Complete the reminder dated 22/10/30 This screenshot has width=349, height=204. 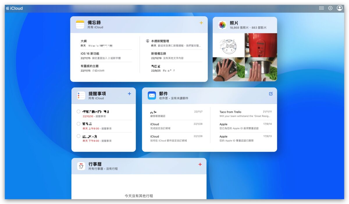pos(79,112)
